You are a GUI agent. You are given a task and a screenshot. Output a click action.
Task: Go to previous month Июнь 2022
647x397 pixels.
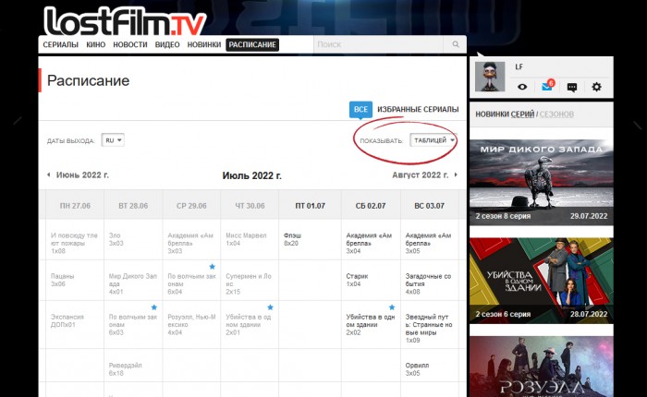pos(78,174)
